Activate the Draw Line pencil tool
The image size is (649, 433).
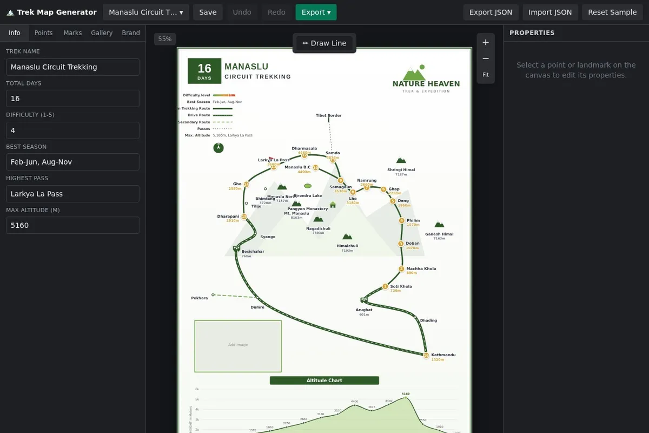325,43
